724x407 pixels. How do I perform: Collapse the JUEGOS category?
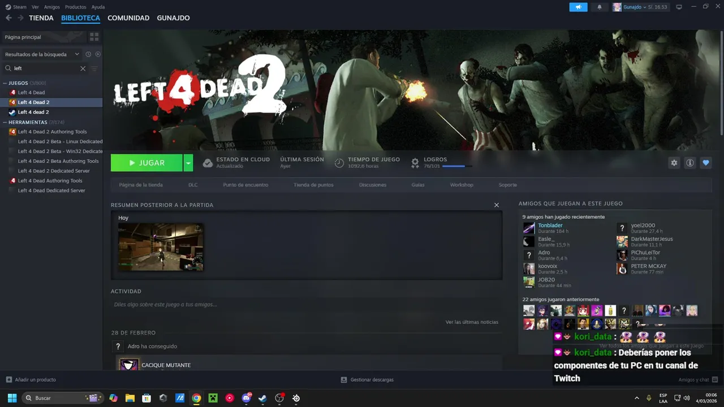pos(5,83)
